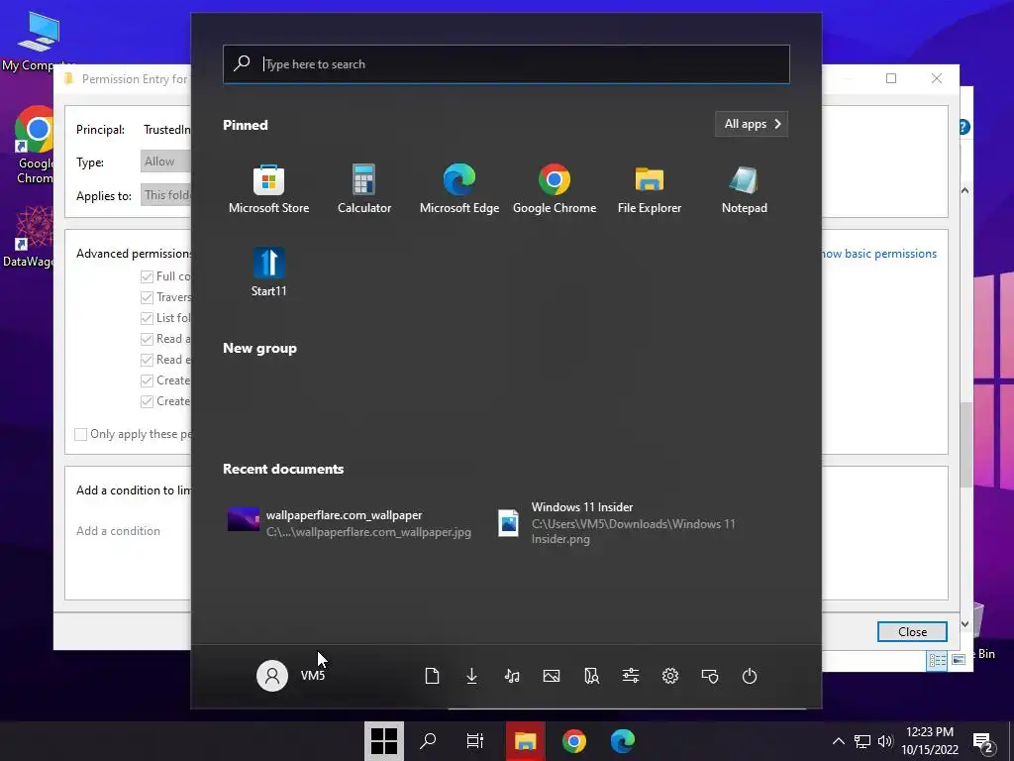Viewport: 1014px width, 761px height.
Task: Click the Windows Start button on taskbar
Action: 384,741
